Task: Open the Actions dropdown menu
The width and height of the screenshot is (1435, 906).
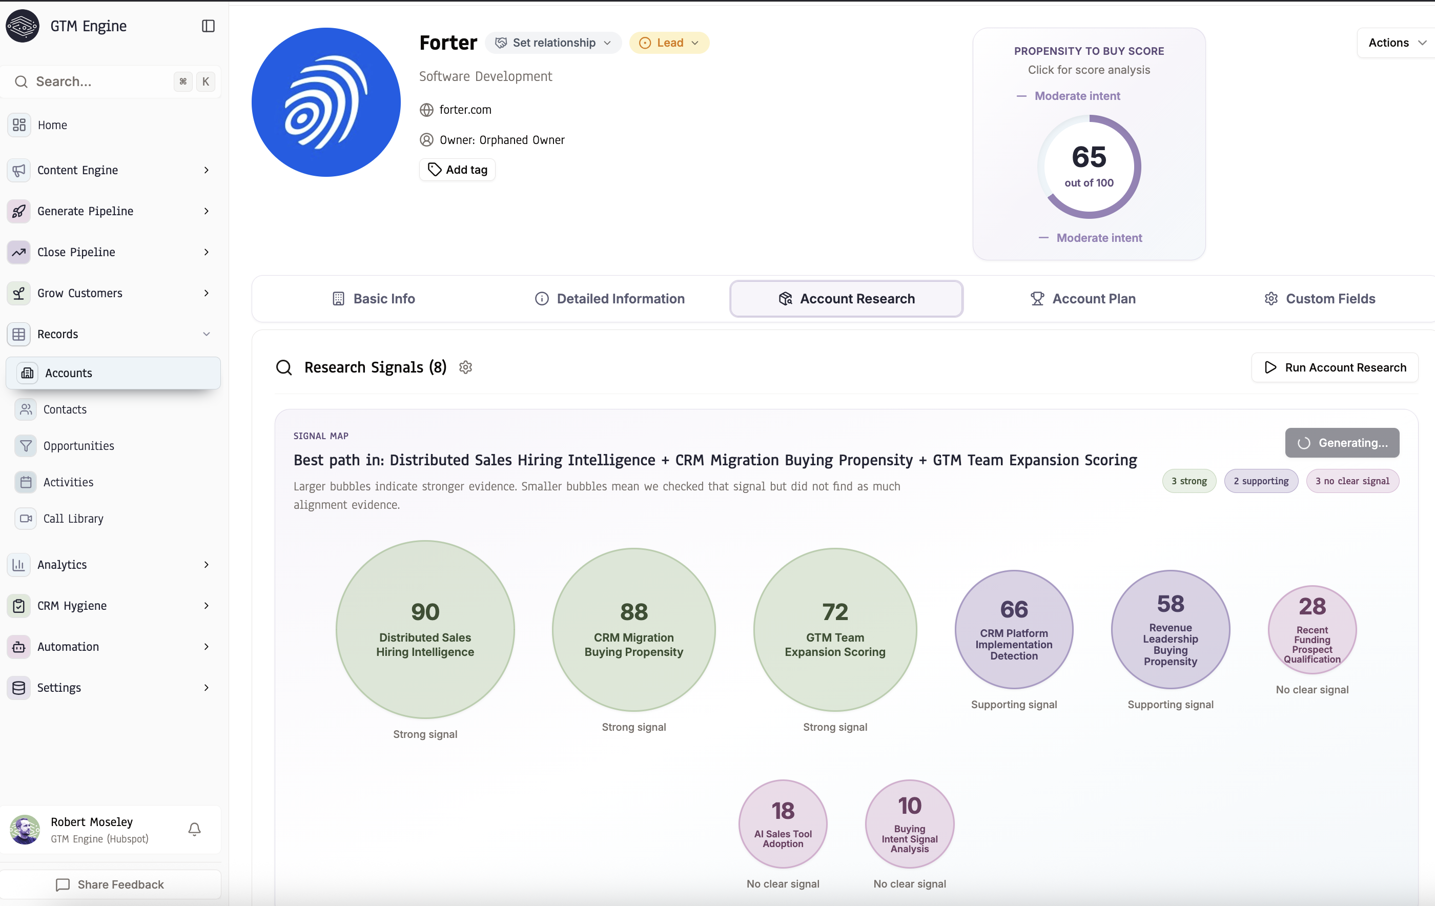Action: coord(1396,43)
